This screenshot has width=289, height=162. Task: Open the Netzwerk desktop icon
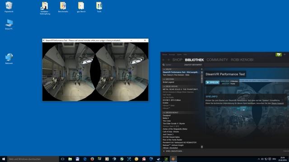click(9, 58)
